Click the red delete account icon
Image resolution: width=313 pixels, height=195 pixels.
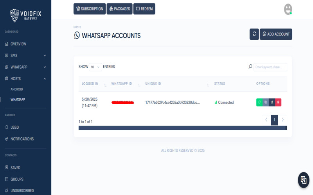[x=278, y=102]
